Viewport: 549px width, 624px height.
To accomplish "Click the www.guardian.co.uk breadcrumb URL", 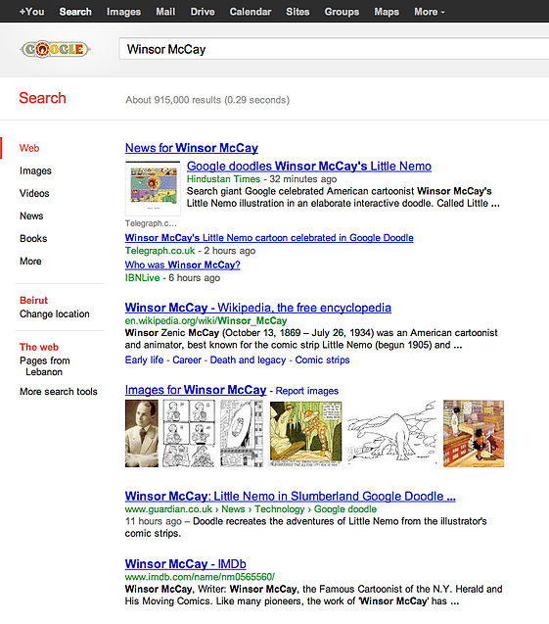I will click(251, 509).
